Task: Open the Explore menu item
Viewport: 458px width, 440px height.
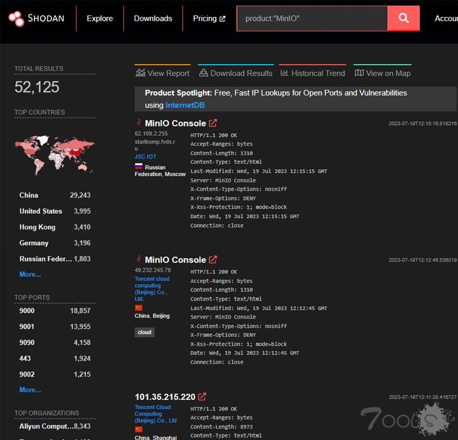Action: click(x=99, y=18)
